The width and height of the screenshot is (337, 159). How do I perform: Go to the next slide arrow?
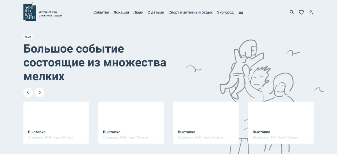point(40,92)
